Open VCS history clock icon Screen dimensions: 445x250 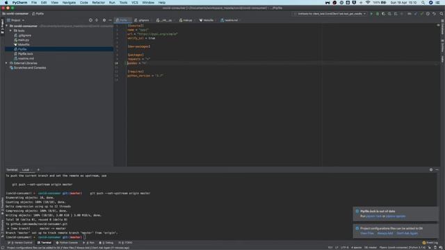click(428, 14)
